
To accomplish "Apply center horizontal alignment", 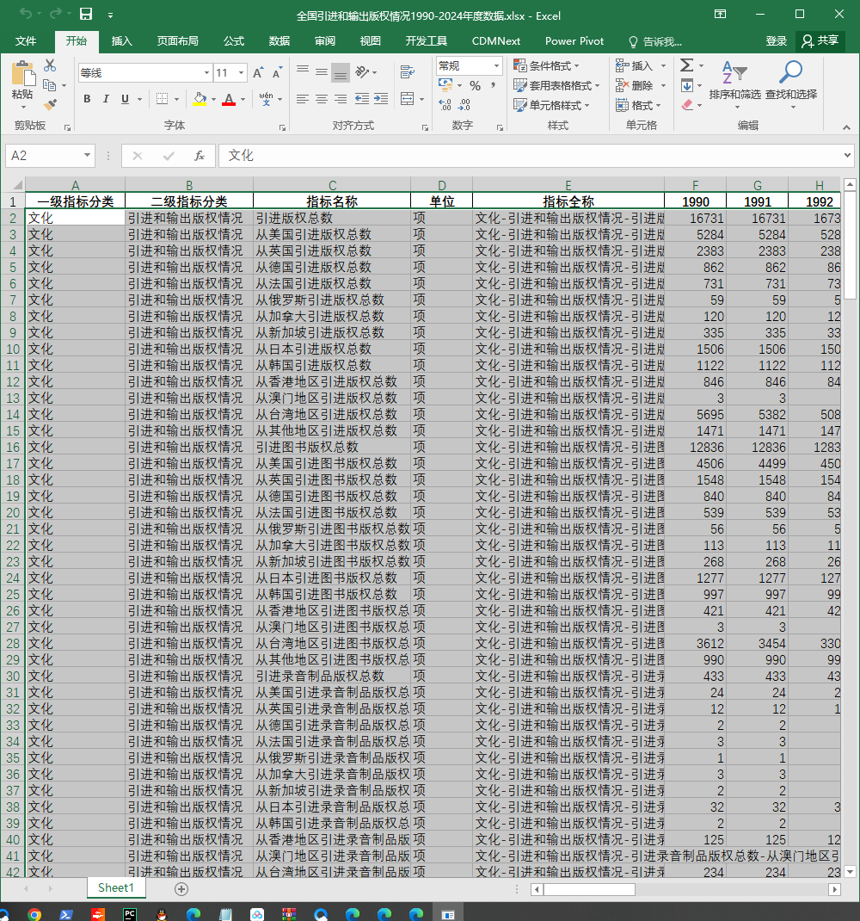I will tap(321, 99).
